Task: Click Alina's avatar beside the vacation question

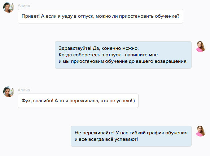Action: point(9,7)
